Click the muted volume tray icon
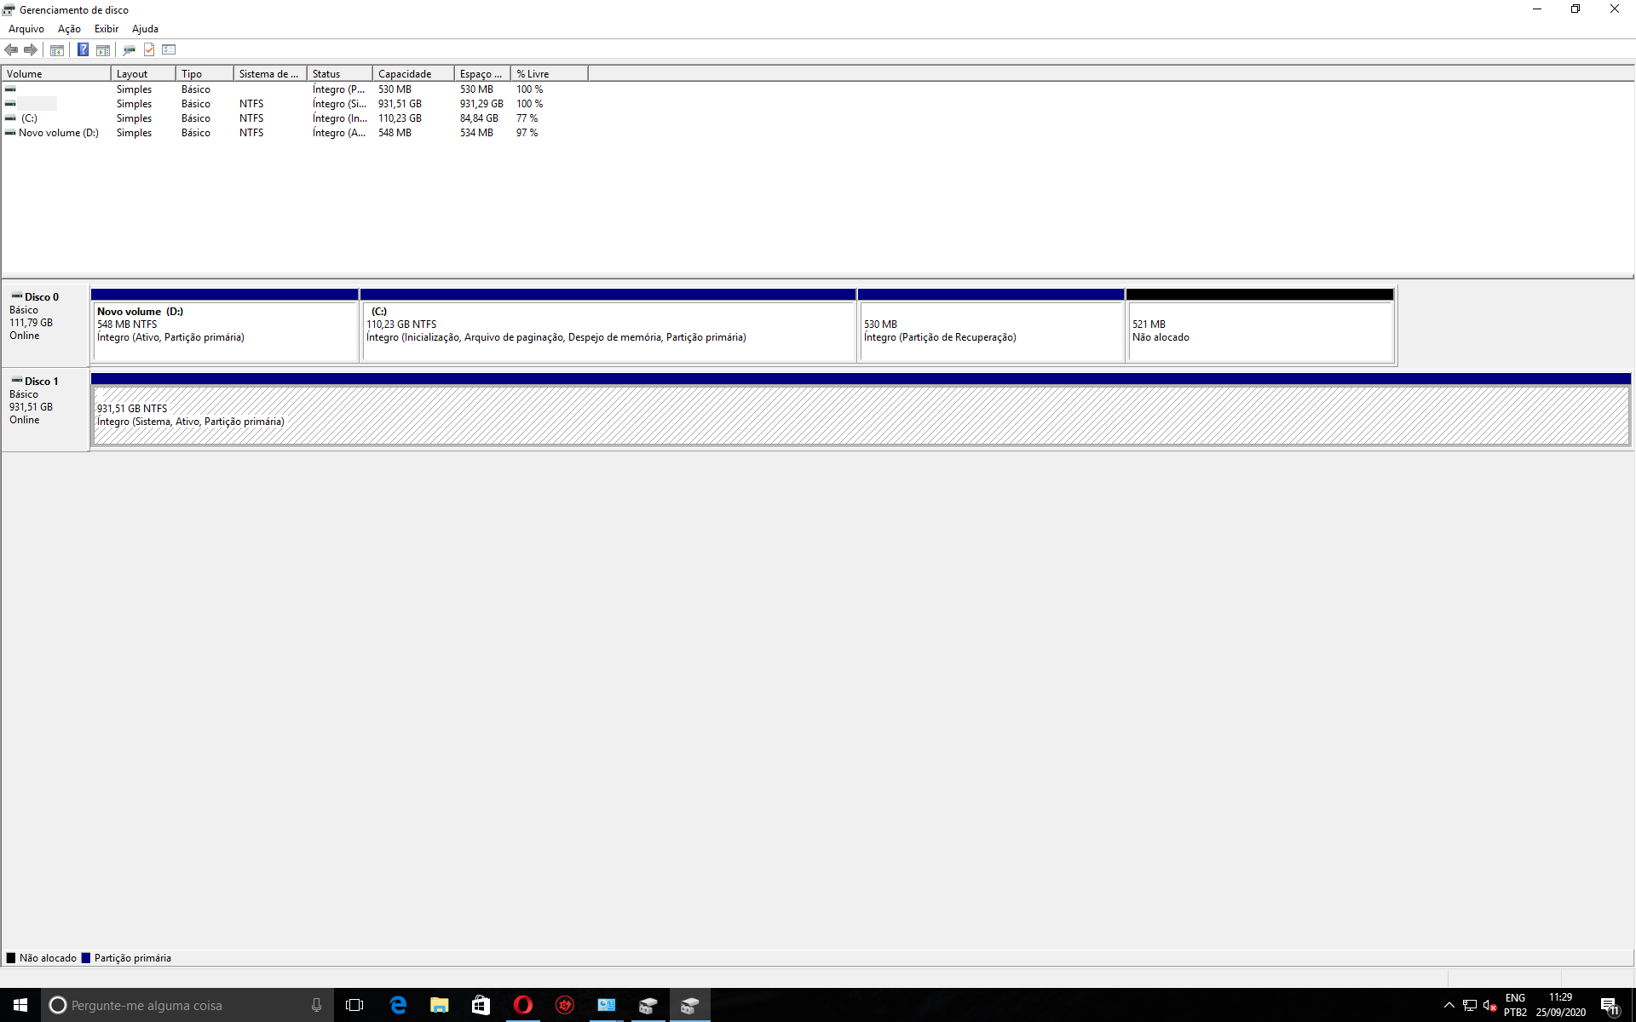 click(x=1490, y=1005)
